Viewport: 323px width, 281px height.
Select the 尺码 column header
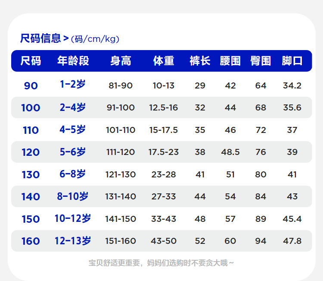pos(31,61)
